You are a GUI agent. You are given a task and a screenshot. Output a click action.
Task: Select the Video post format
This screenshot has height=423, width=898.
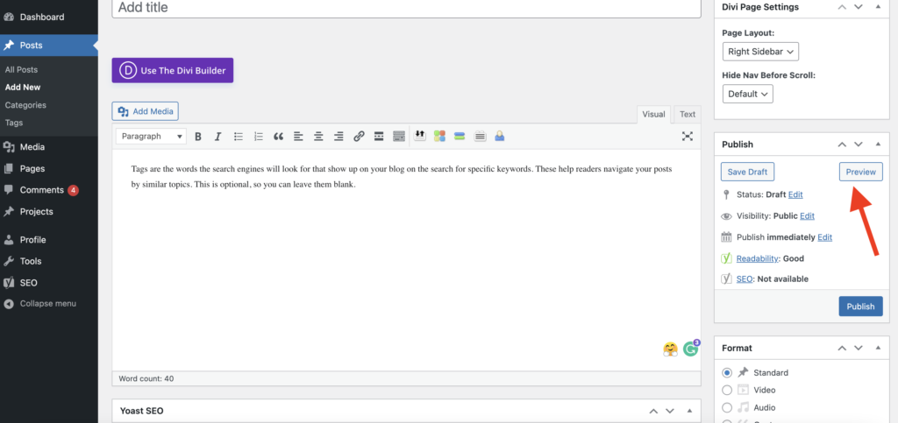point(727,390)
